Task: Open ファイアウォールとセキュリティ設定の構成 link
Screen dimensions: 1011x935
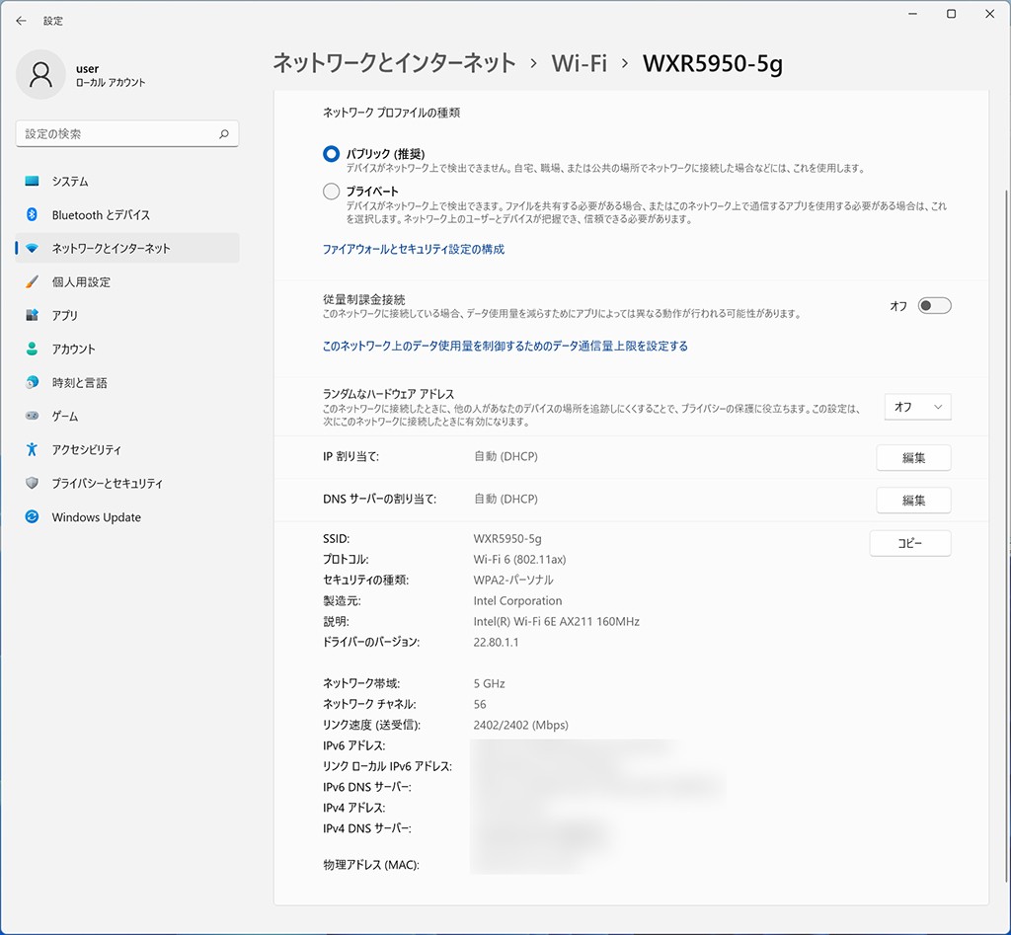Action: 414,250
